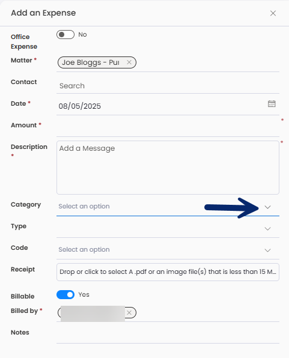289x358 pixels.
Task: Disable the Billable toggle
Action: point(65,294)
